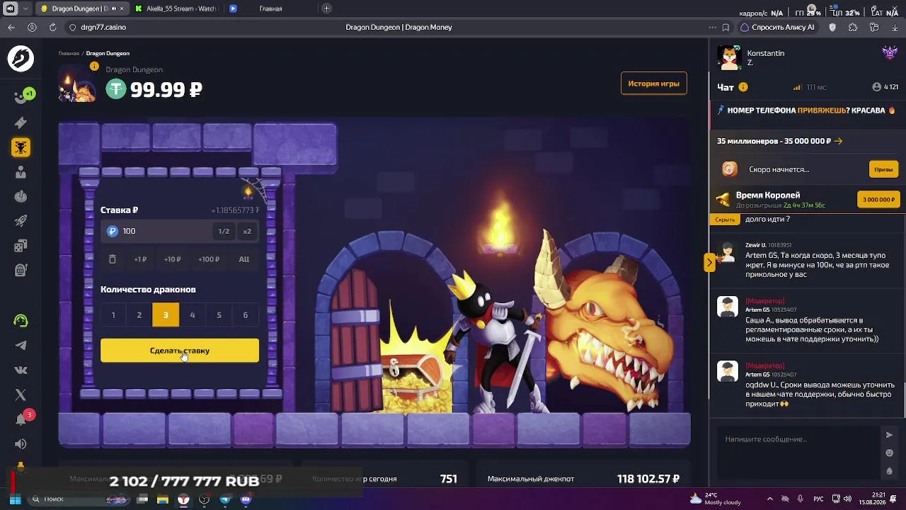Viewport: 906px width, 510px height.
Task: Mute site sound via sidebar speaker
Action: click(21, 444)
